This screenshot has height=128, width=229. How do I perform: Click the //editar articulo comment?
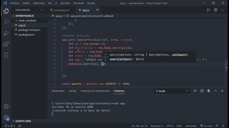[75, 36]
